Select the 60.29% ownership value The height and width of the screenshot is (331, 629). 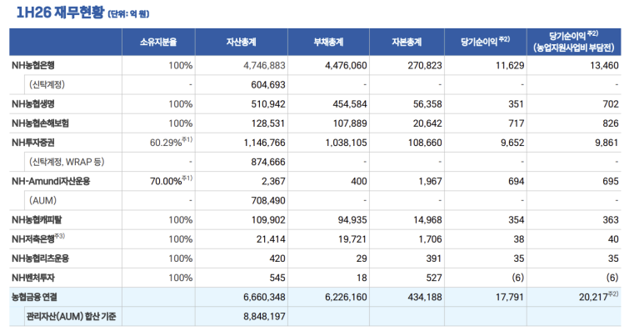point(166,143)
